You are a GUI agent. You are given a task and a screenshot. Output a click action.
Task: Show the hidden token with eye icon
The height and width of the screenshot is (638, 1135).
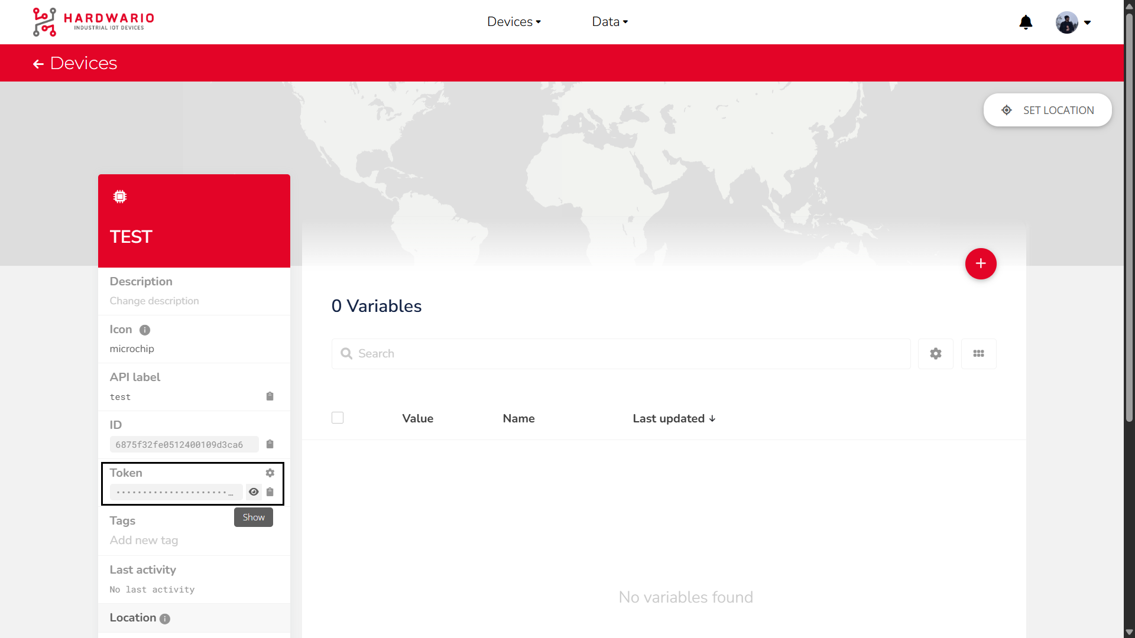254,492
